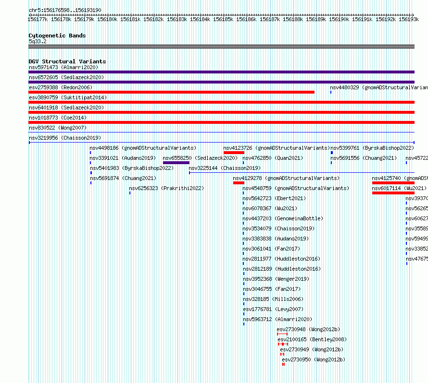This screenshot has height=383, width=428.
Task: Select esv2100165 (Bentley2008) label
Action: click(312, 339)
